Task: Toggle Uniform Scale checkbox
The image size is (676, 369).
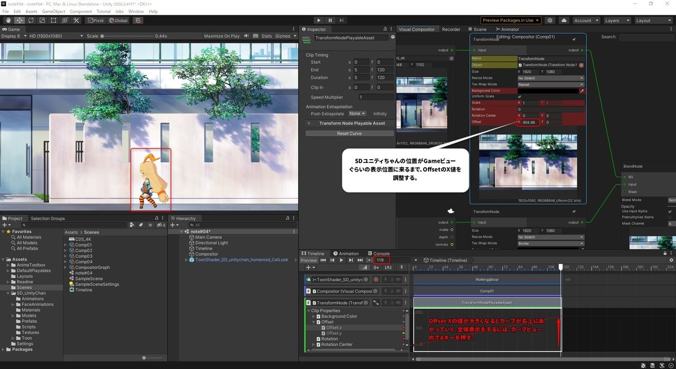Action: coord(519,97)
